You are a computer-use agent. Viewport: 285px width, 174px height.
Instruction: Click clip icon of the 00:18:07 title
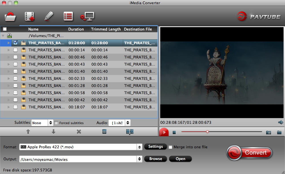click(x=23, y=107)
